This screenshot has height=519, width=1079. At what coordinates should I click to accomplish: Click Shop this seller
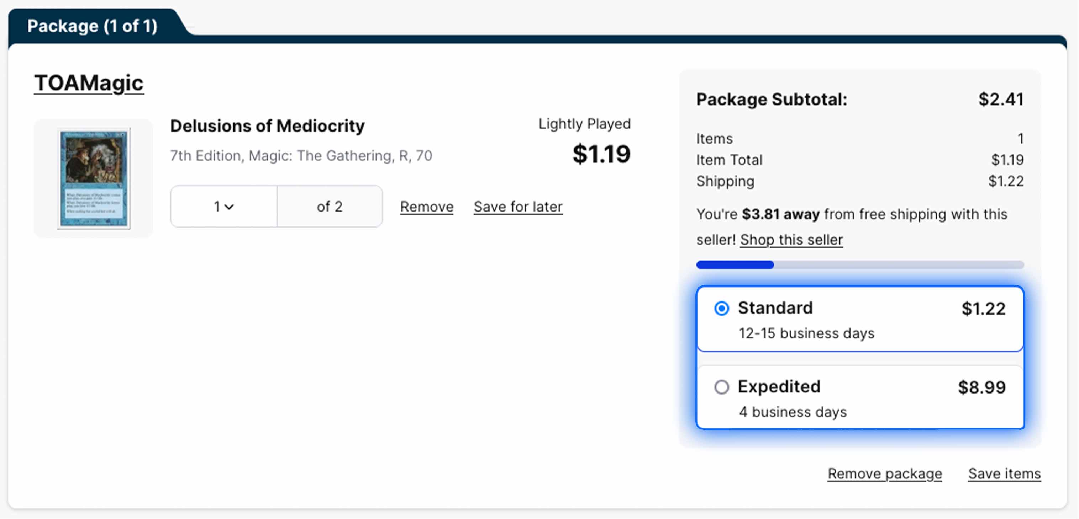click(791, 239)
